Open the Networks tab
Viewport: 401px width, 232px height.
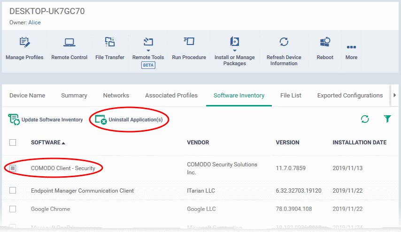(116, 96)
